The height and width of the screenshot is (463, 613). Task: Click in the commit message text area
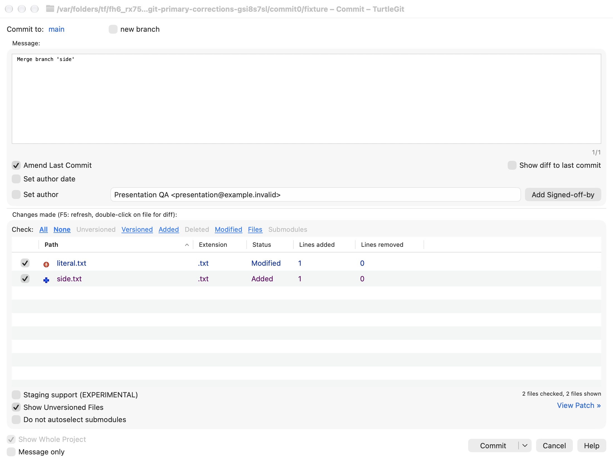tap(306, 99)
